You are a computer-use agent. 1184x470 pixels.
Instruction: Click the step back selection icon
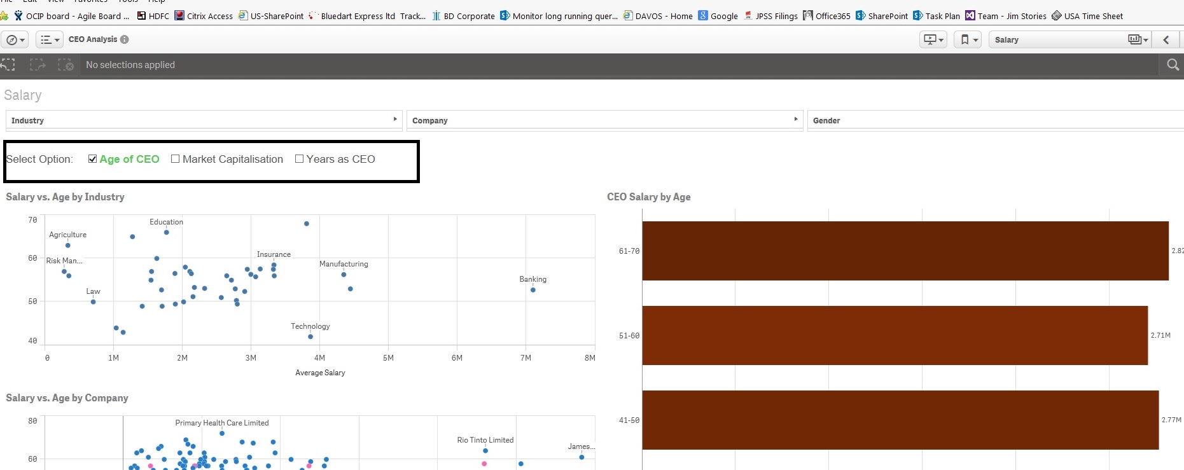pyautogui.click(x=8, y=65)
